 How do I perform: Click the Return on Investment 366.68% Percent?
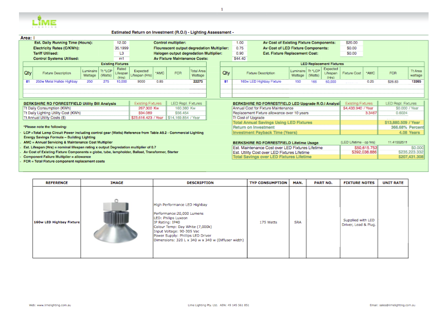click(407, 127)
